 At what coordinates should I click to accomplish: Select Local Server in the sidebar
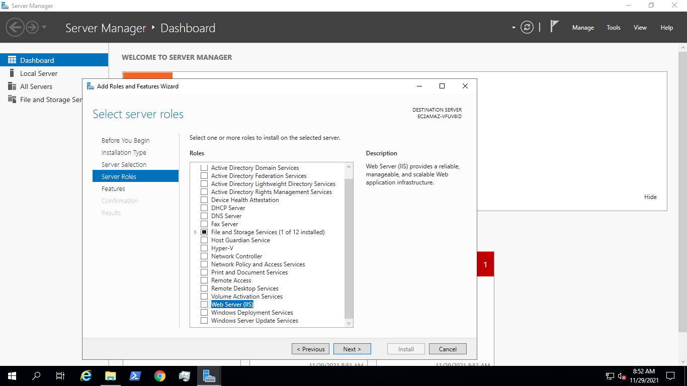pyautogui.click(x=39, y=73)
